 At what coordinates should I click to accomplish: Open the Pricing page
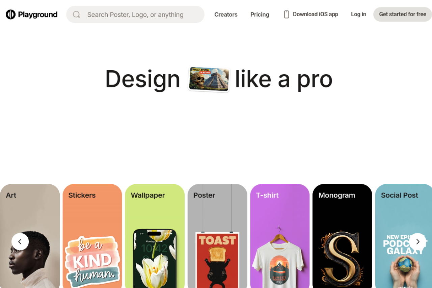(260, 15)
